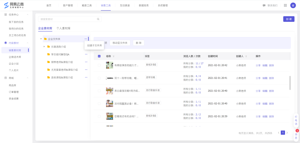The height and width of the screenshot is (143, 300).
Task: Open the apps grid icon in header
Action: pos(285,6)
